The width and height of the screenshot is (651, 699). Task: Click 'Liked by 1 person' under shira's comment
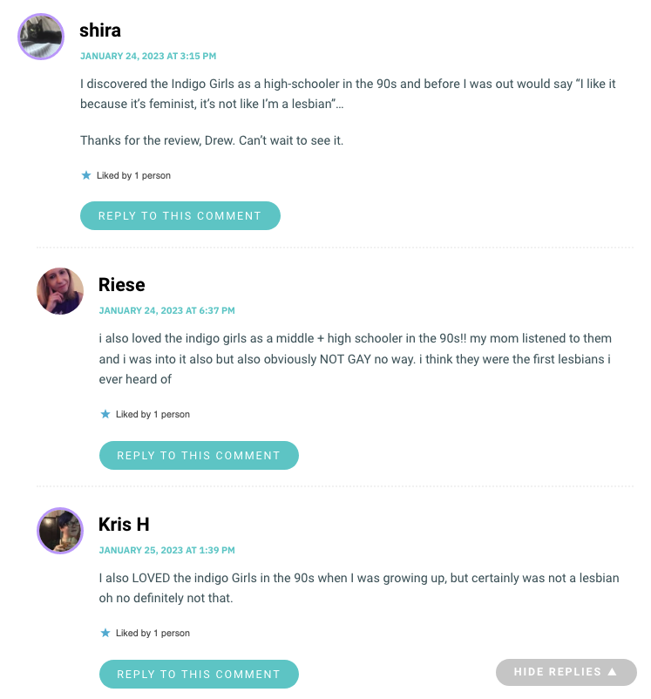(133, 176)
